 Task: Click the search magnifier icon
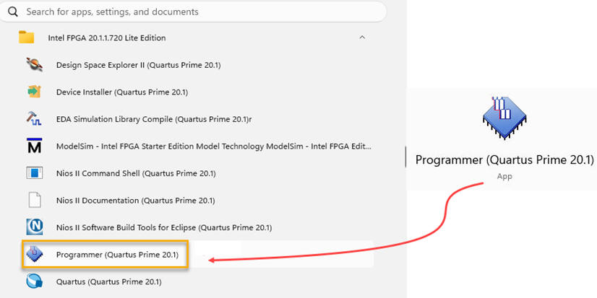tap(13, 12)
